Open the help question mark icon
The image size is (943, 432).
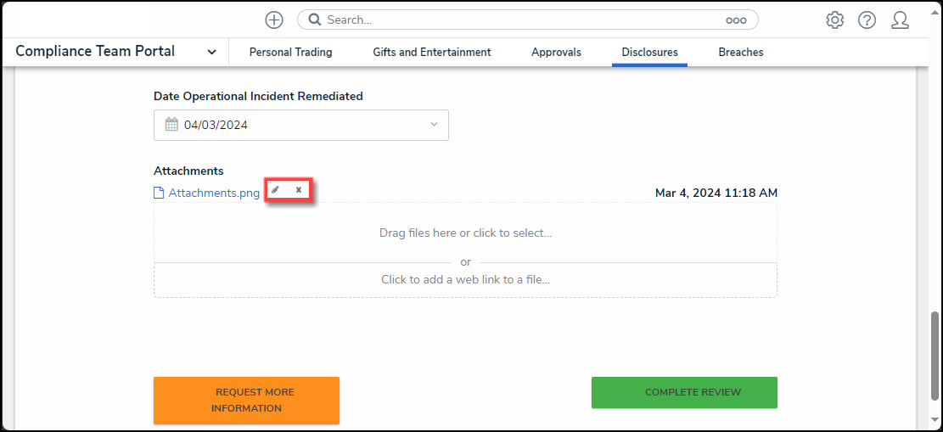(x=867, y=20)
